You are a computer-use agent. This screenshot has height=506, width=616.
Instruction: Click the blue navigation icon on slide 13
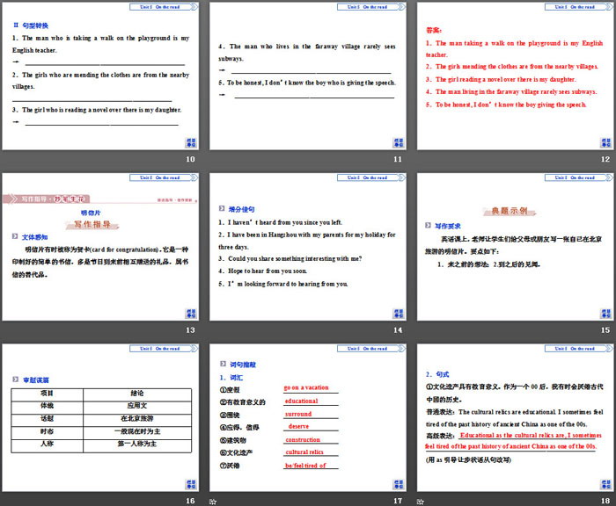pos(191,314)
